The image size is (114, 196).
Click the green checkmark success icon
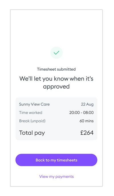click(x=56, y=53)
